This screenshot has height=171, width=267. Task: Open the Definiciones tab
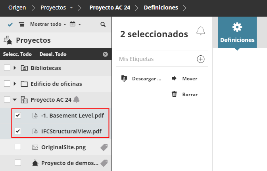(x=237, y=34)
